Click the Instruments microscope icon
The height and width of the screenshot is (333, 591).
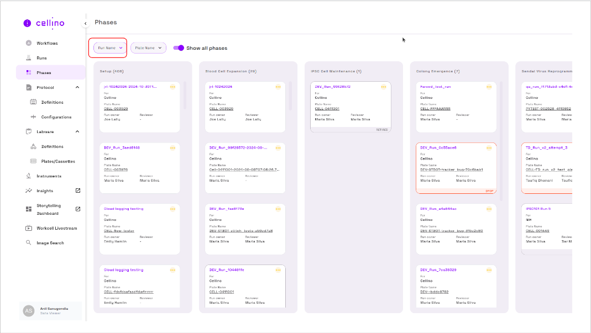[x=29, y=176]
